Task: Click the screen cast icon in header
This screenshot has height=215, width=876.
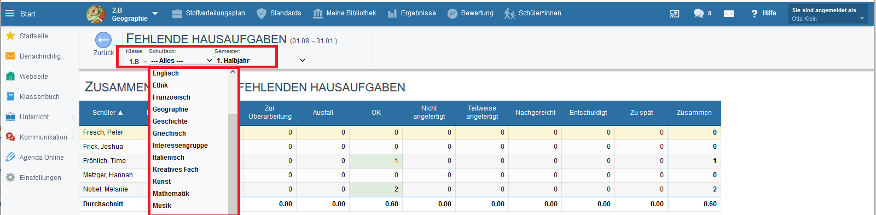Action: pyautogui.click(x=675, y=14)
